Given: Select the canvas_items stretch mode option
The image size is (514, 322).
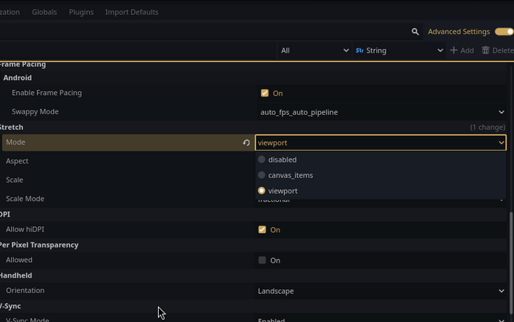Looking at the screenshot, I should pos(290,175).
